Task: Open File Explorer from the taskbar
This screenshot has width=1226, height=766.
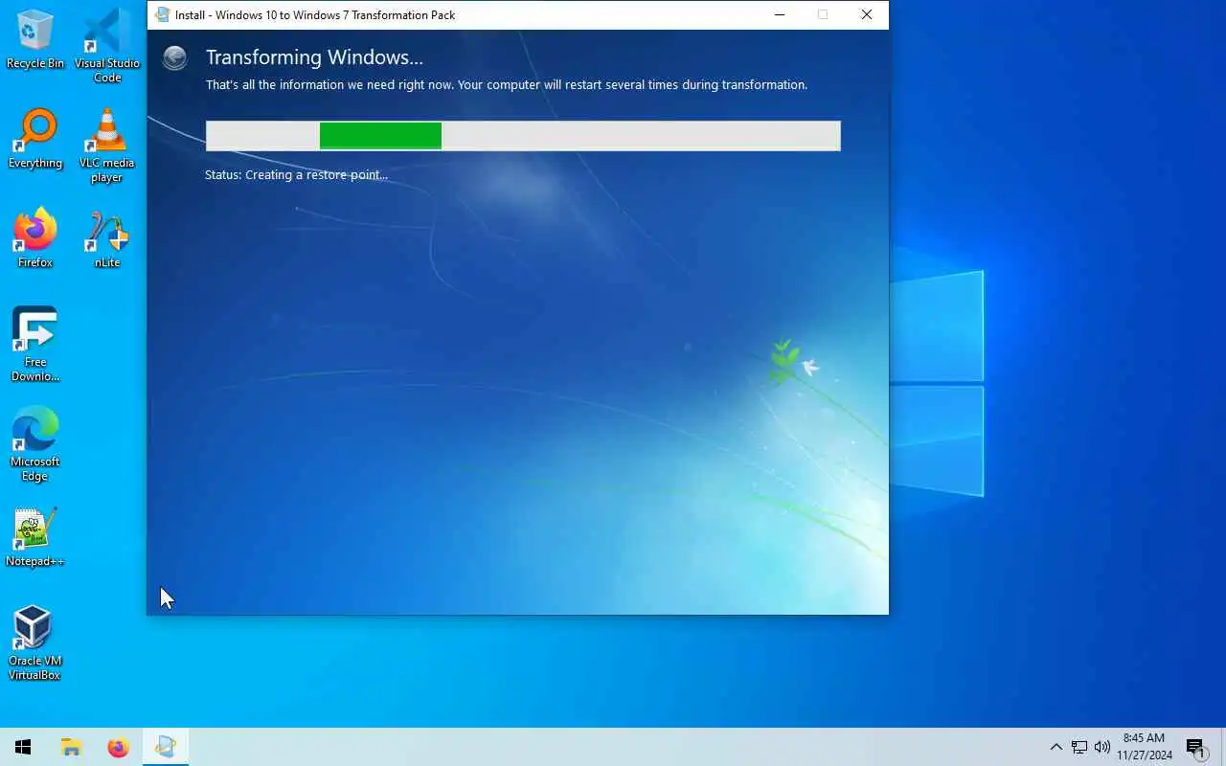Action: (x=71, y=747)
